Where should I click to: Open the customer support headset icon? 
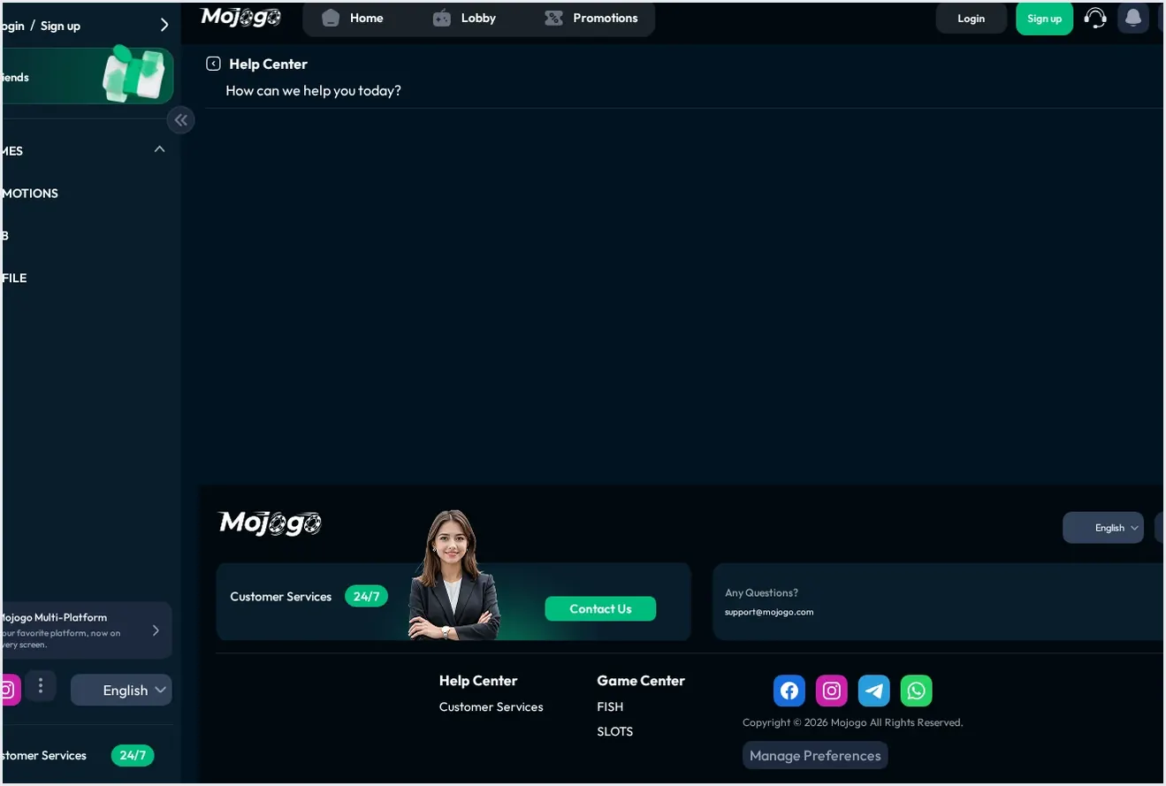[x=1095, y=18]
